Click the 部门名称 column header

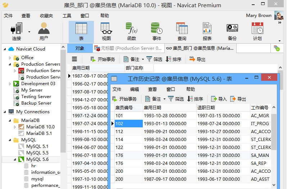point(139,68)
